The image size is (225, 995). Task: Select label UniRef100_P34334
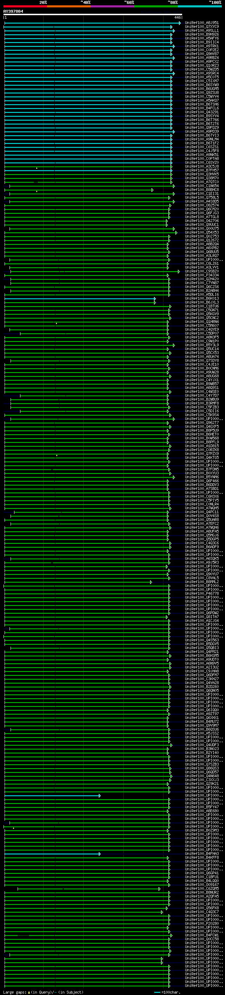(x=201, y=275)
